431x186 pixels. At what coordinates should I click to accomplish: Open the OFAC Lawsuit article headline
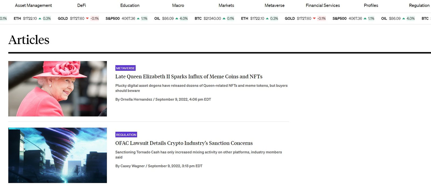184,143
